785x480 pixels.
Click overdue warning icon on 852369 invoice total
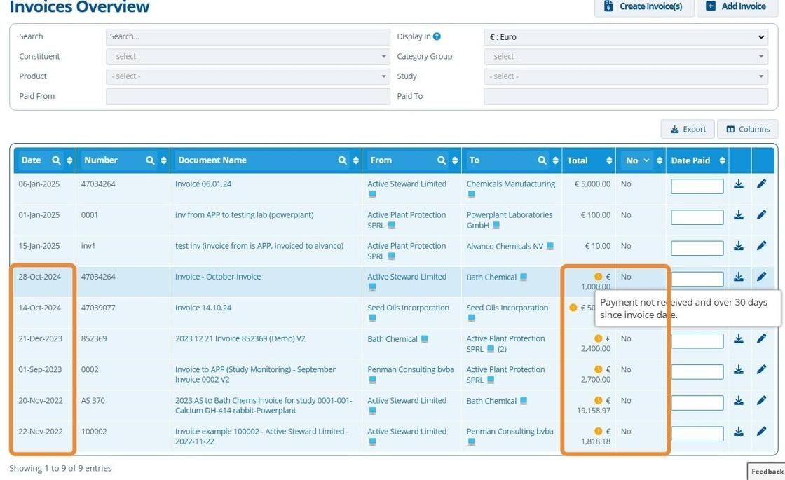click(x=599, y=339)
